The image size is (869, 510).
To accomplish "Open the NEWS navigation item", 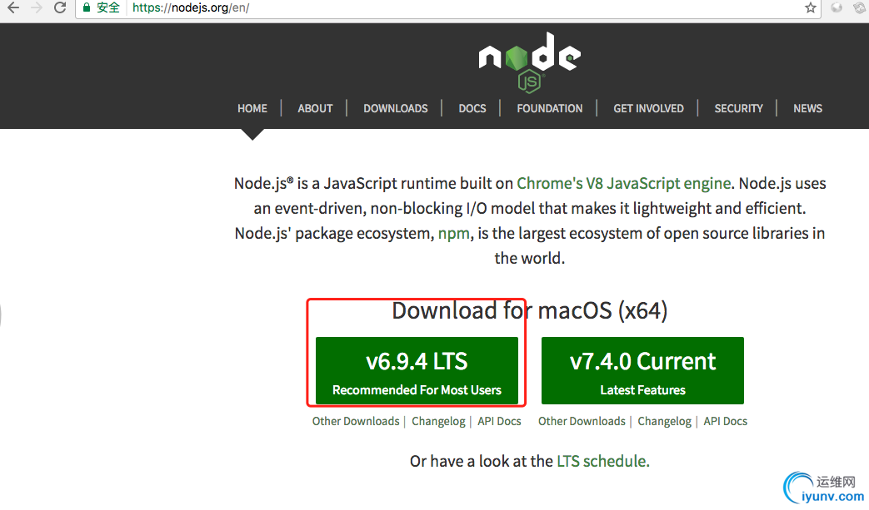I will [807, 108].
